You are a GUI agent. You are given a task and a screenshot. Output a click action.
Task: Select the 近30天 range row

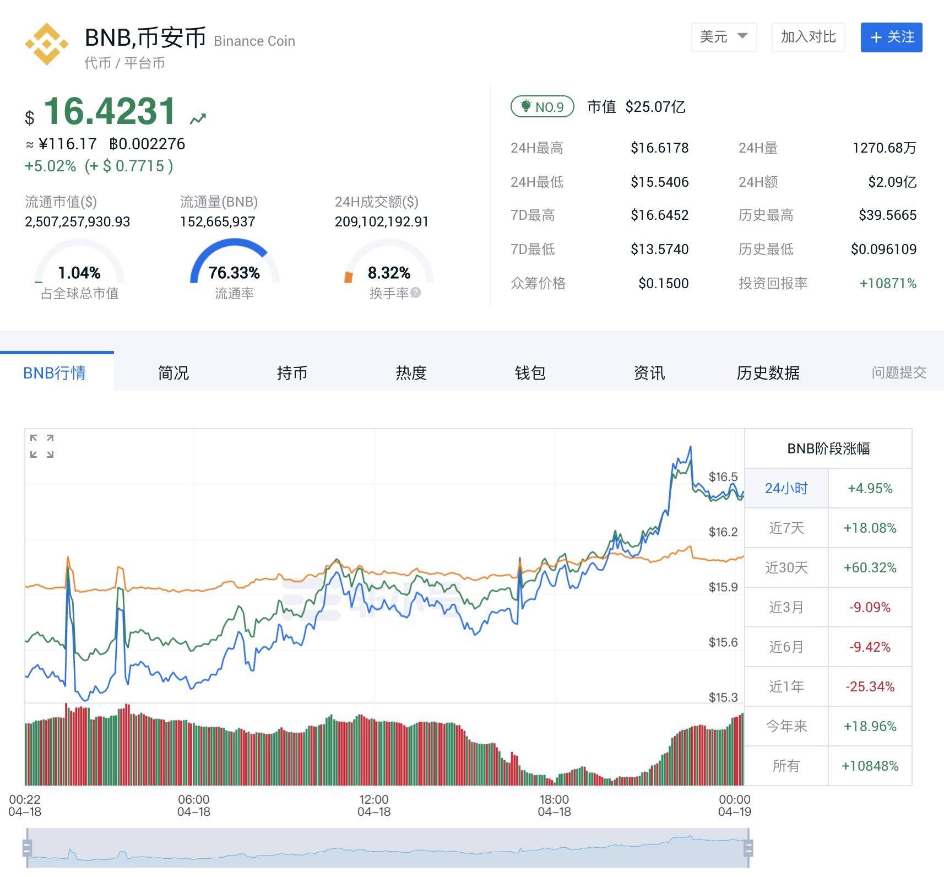pos(828,567)
